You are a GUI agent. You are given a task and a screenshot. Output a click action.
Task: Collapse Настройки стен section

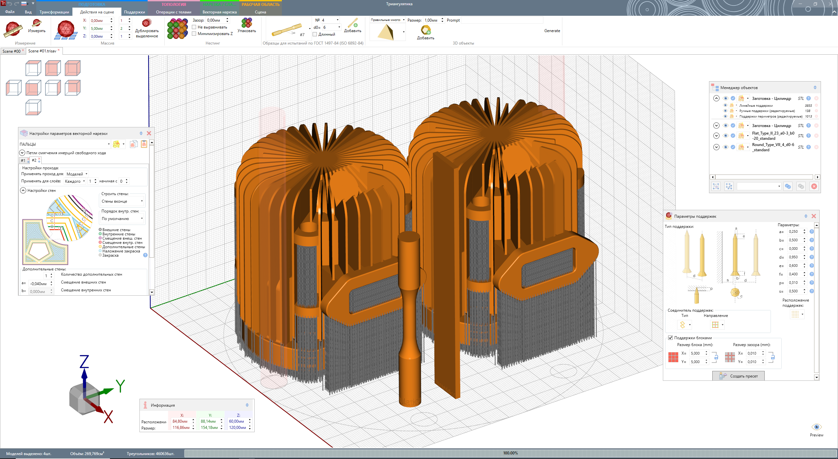click(23, 190)
